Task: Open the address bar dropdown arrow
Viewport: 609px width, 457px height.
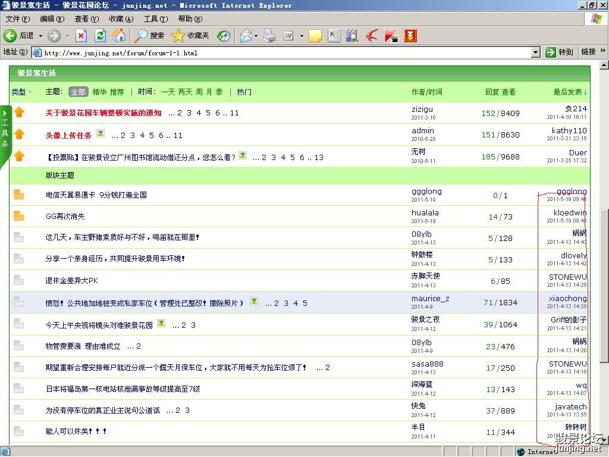Action: [x=535, y=52]
